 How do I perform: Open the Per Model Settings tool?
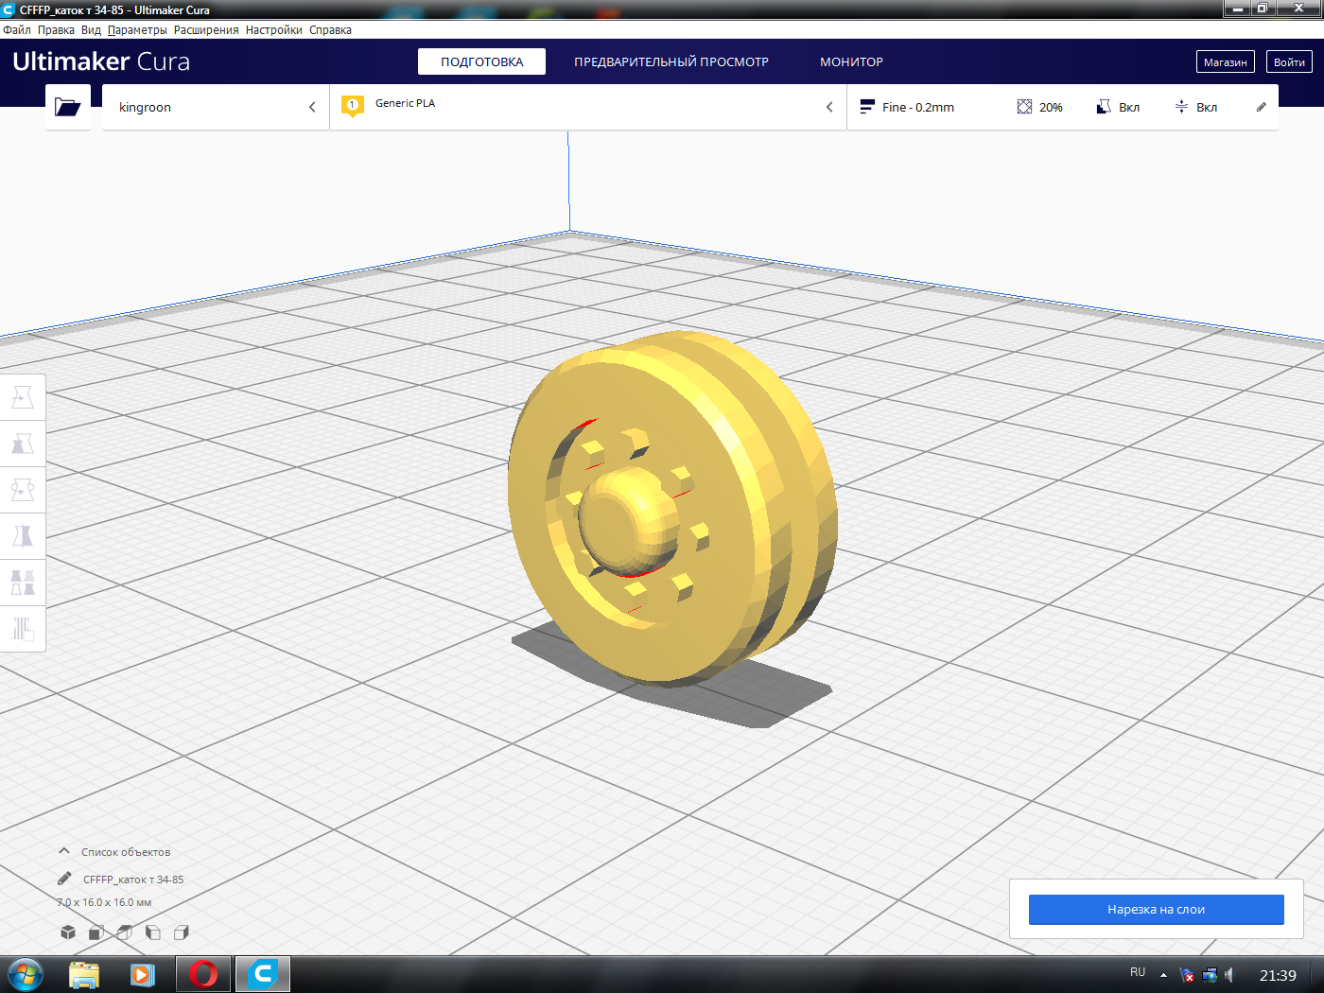click(23, 583)
